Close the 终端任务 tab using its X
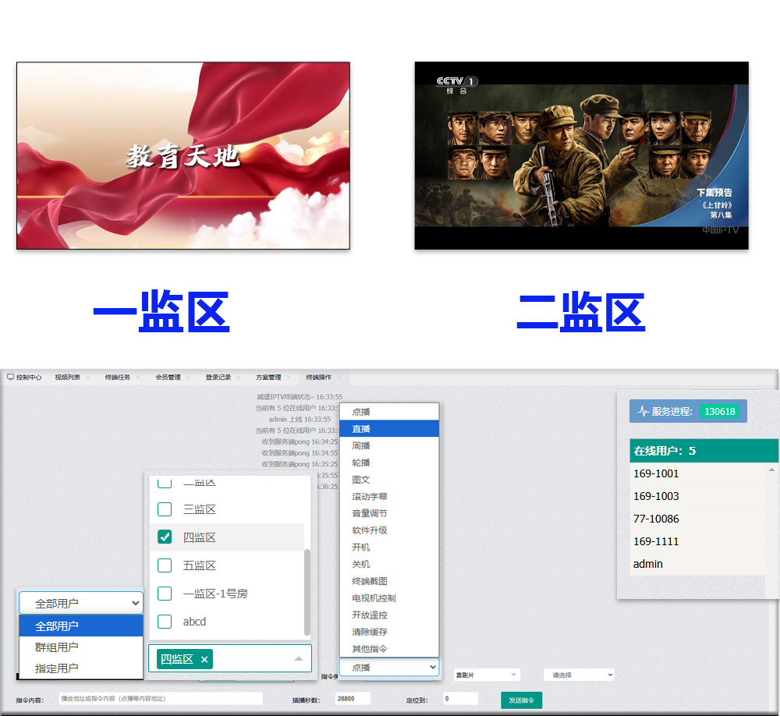Screen dimensions: 780x716 pyautogui.click(x=138, y=377)
